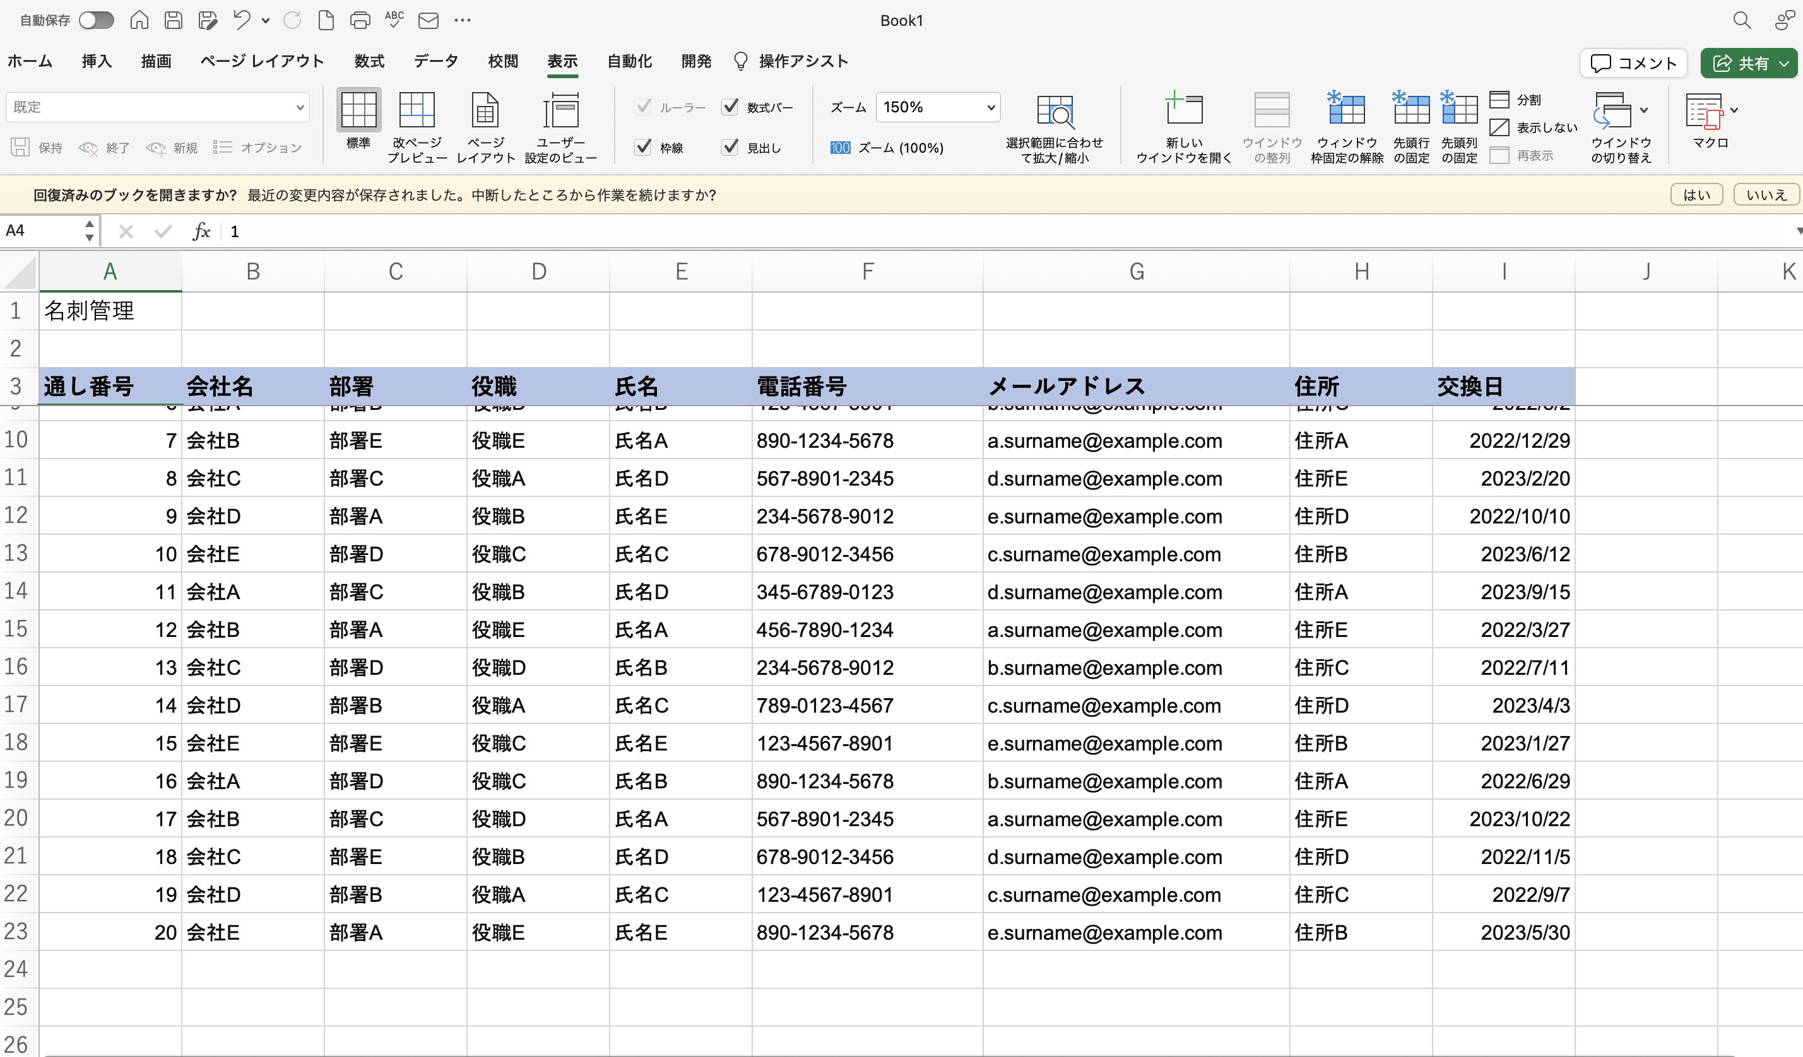Viewport: 1803px width, 1057px height.
Task: Click 操作アシスト tell me box
Action: click(791, 62)
